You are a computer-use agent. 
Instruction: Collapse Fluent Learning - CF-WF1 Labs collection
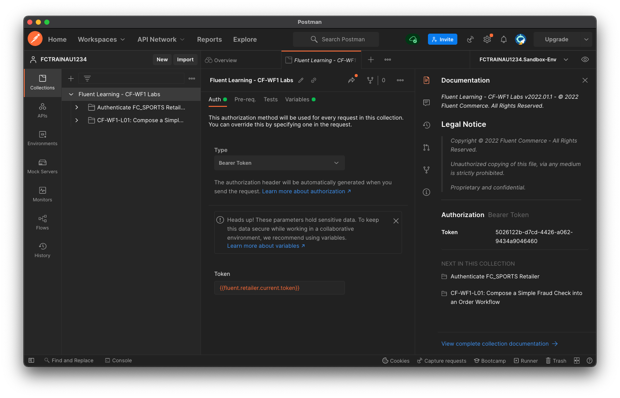pyautogui.click(x=71, y=94)
